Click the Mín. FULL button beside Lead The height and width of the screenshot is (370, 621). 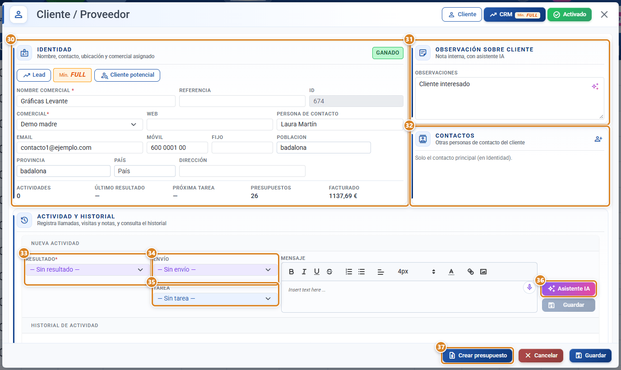[x=73, y=75]
